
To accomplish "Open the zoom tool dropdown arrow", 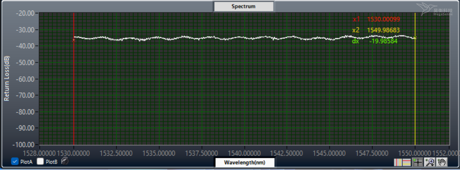I will (x=432, y=165).
